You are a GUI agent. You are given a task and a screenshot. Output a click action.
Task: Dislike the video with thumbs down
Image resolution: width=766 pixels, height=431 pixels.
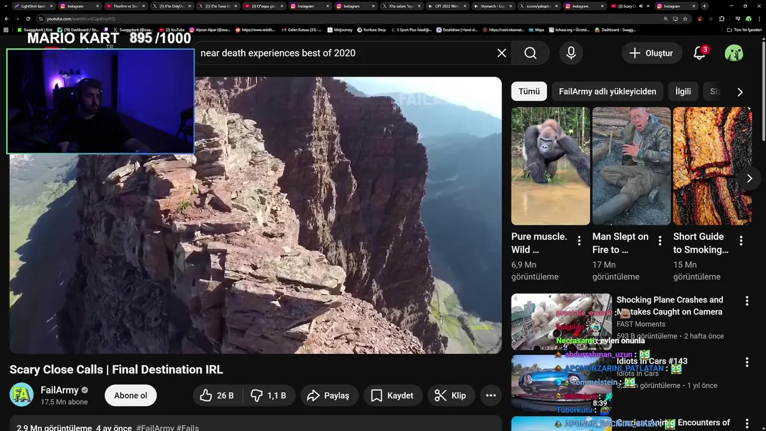tap(269, 396)
